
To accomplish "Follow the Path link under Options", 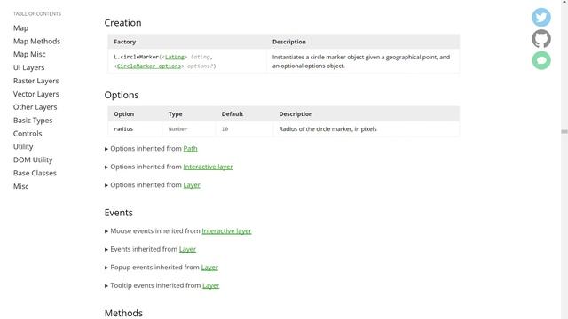I will click(x=190, y=149).
